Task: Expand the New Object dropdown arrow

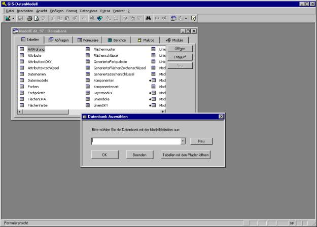Action: click(186, 18)
